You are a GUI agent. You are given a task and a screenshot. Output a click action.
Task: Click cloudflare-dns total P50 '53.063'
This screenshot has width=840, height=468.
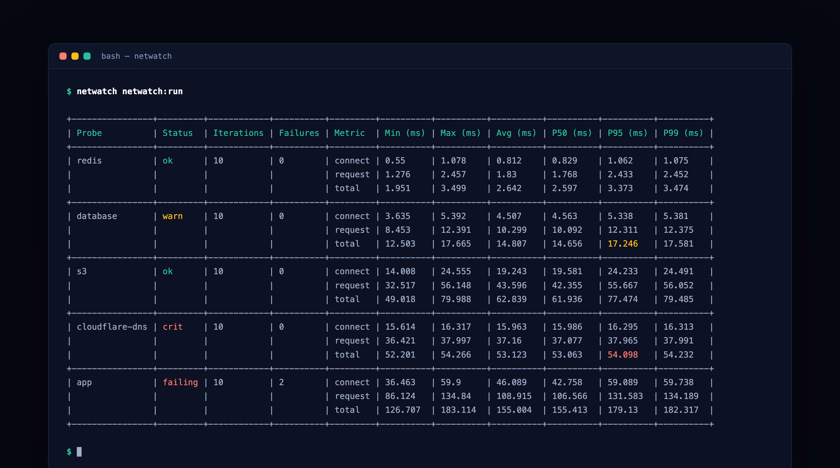(x=567, y=355)
